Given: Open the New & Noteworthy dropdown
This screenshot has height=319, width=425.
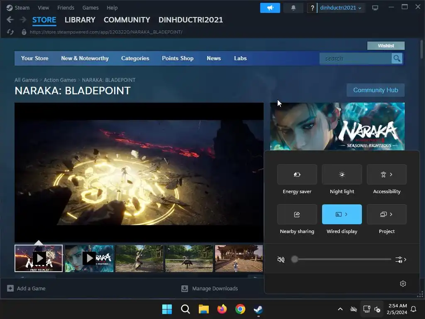Looking at the screenshot, I should point(85,58).
